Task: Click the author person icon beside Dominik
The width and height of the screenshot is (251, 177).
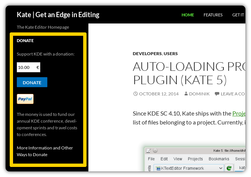Action: coord(186,94)
